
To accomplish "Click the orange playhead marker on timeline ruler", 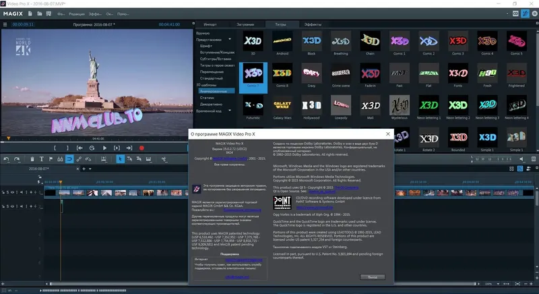I will tap(61, 182).
